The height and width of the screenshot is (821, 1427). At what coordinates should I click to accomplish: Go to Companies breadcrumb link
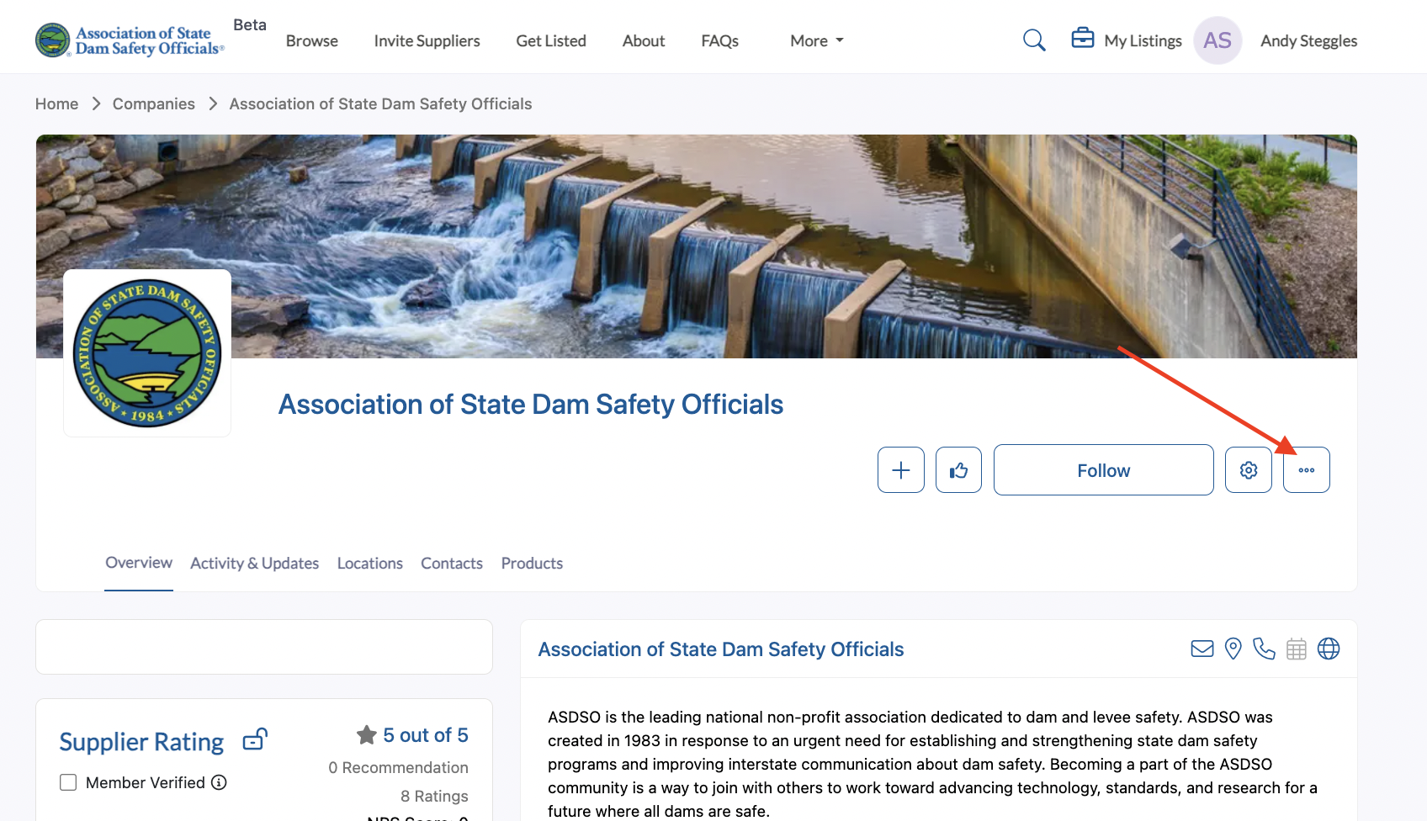[x=153, y=103]
